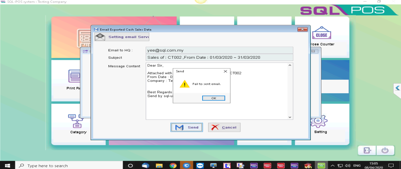Click the power shutdown icon button

[385, 150]
